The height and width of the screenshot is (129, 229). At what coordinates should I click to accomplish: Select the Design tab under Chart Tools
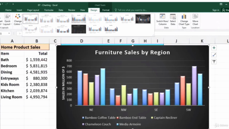(x=94, y=10)
